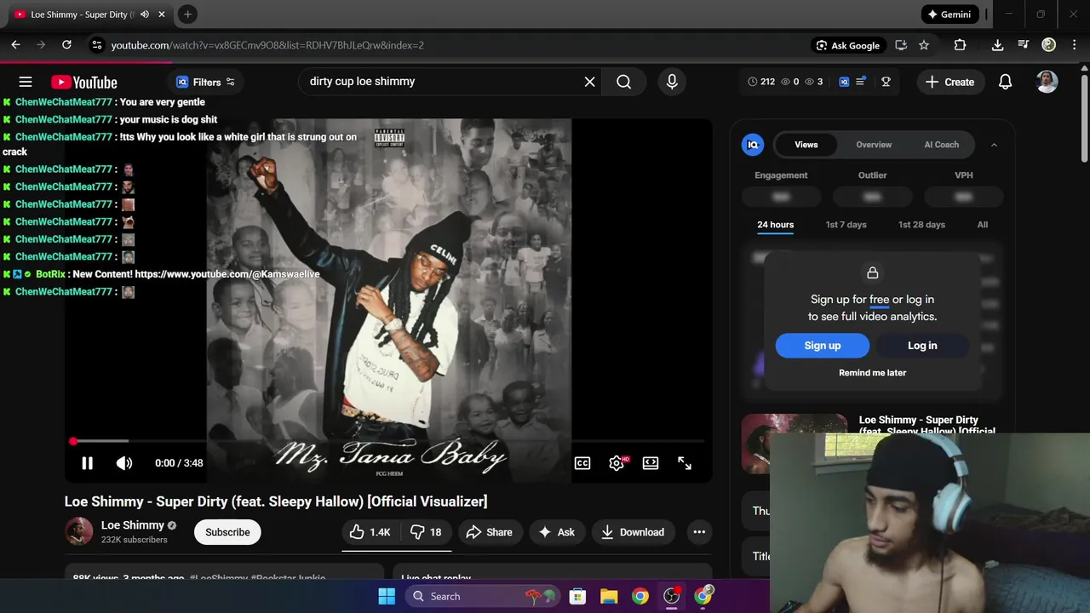Screen dimensions: 1090x613
Task: Open Loe Shimmy channel avatar
Action: tap(79, 531)
